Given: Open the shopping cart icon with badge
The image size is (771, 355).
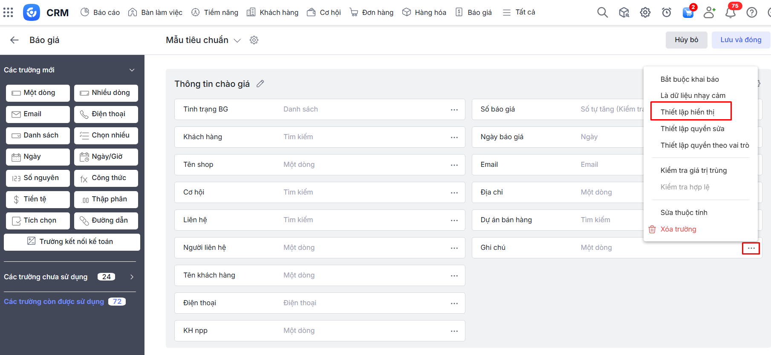Looking at the screenshot, I should [x=688, y=12].
